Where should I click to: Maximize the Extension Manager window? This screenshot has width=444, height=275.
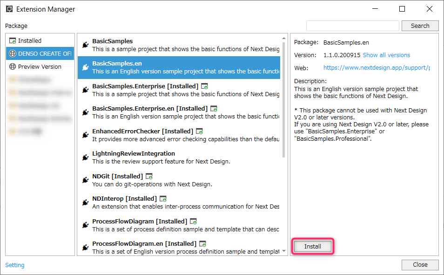402,9
